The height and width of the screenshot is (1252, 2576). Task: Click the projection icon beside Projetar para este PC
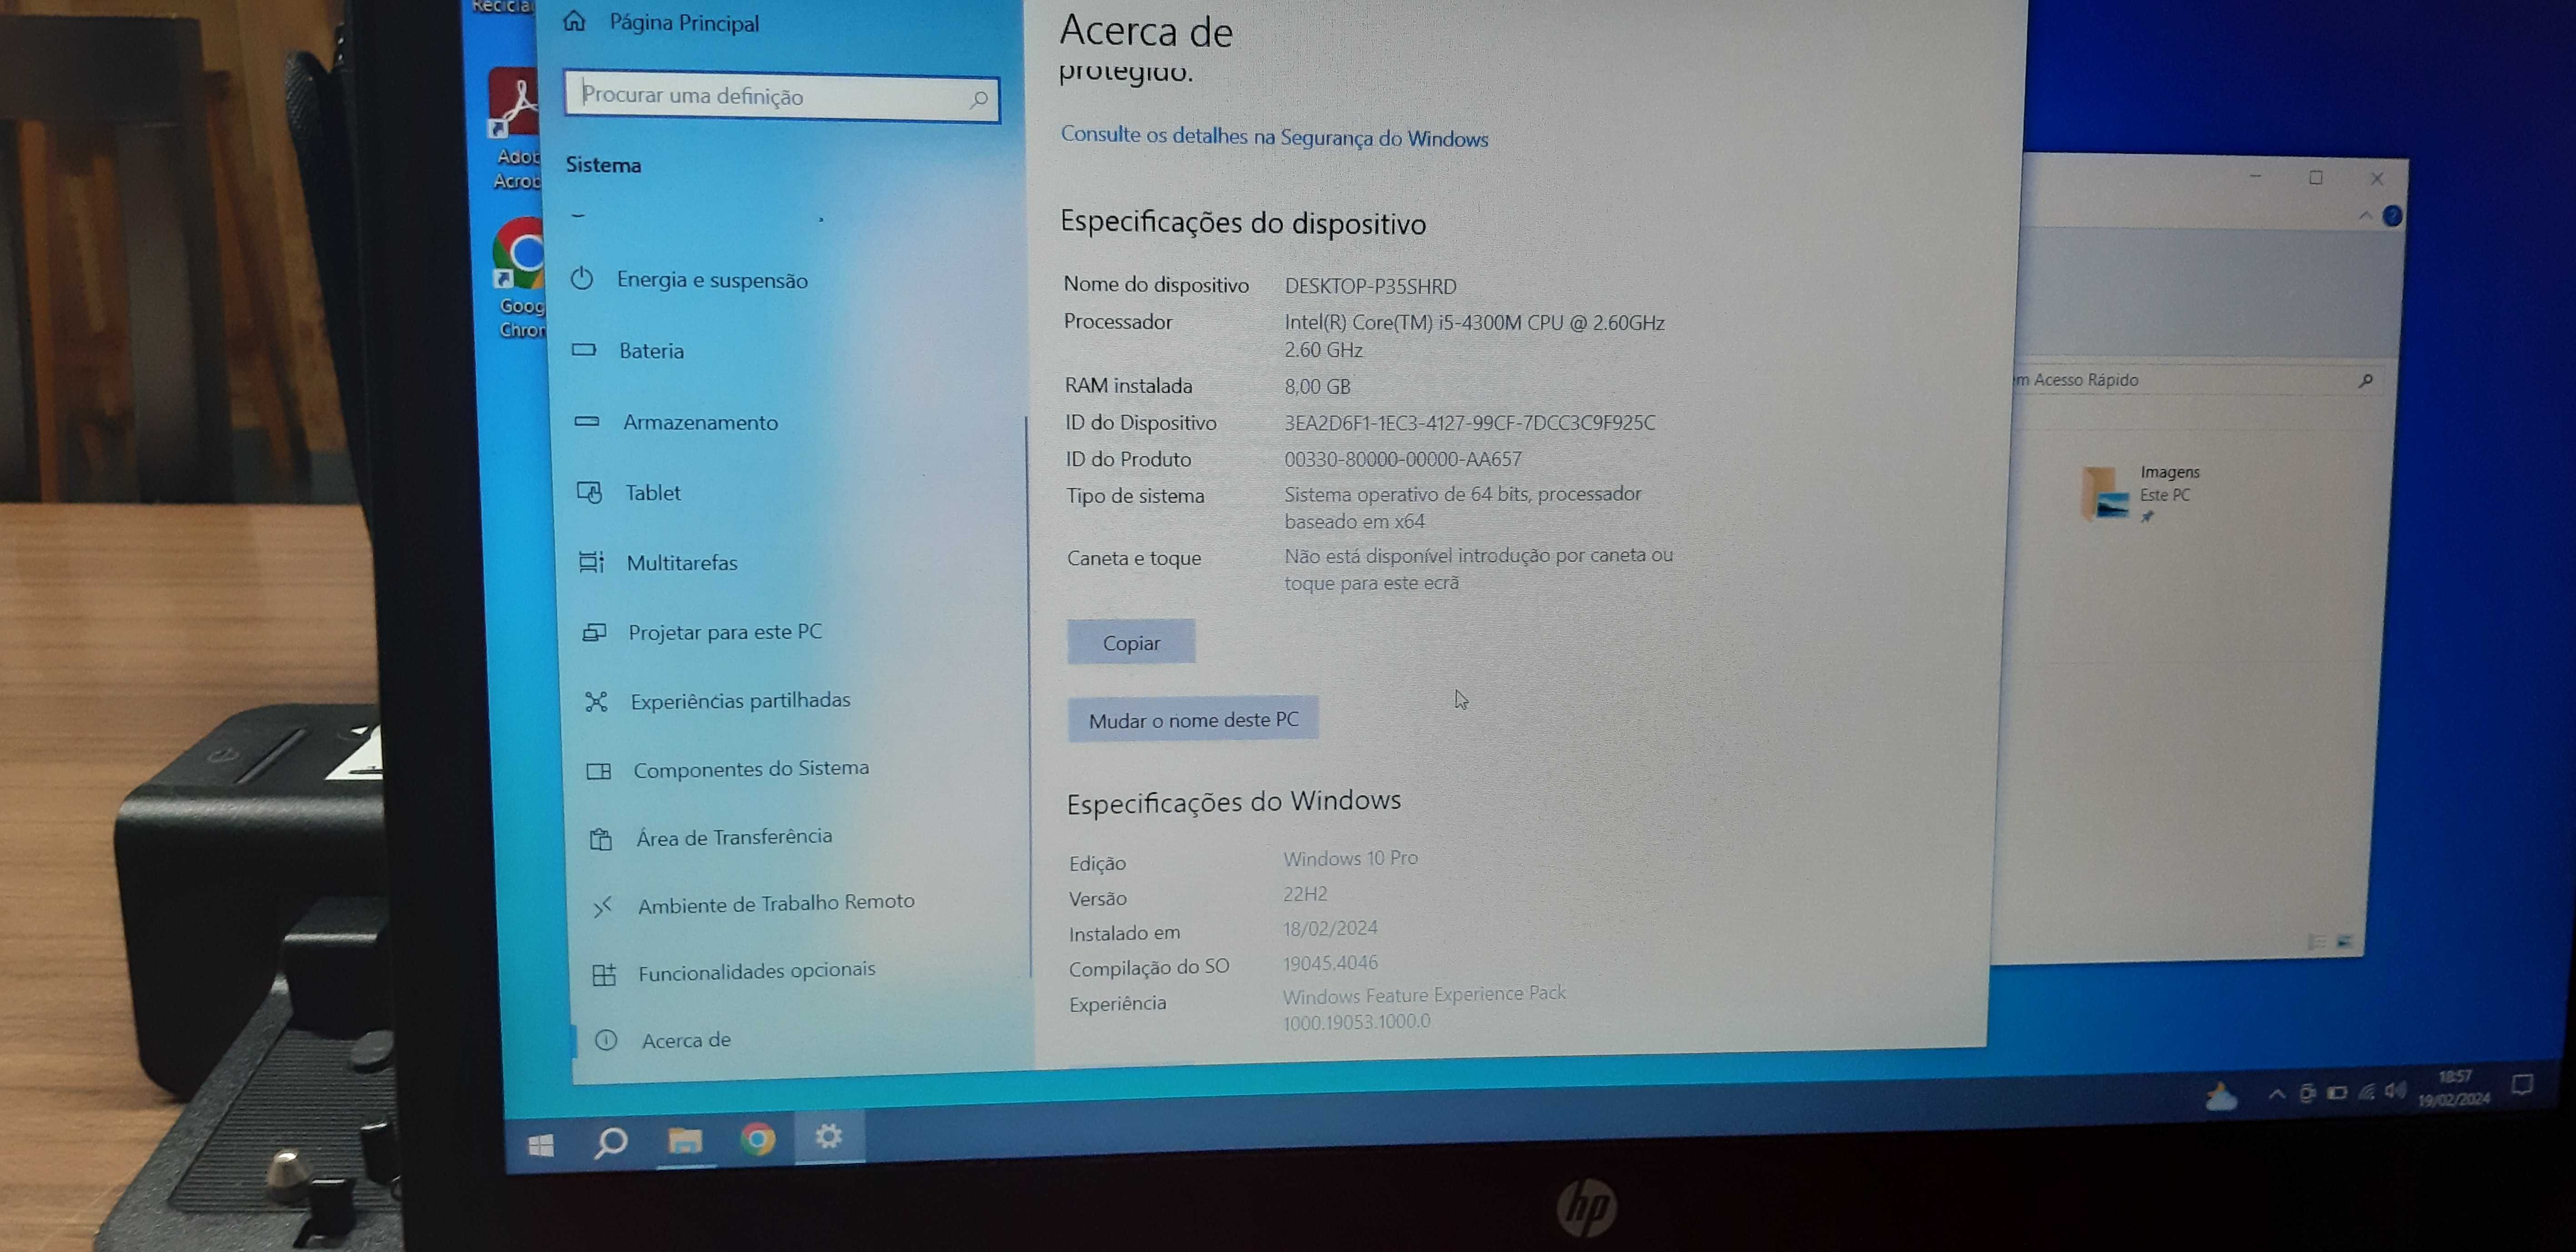[594, 632]
